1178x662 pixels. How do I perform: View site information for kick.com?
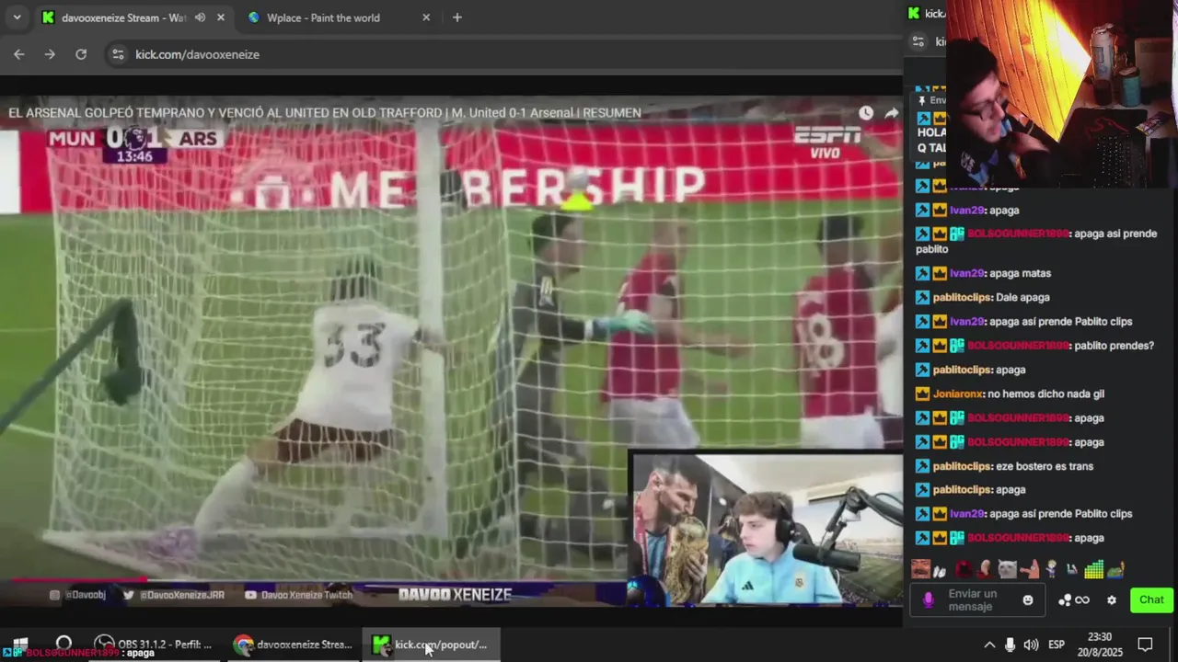pos(118,54)
